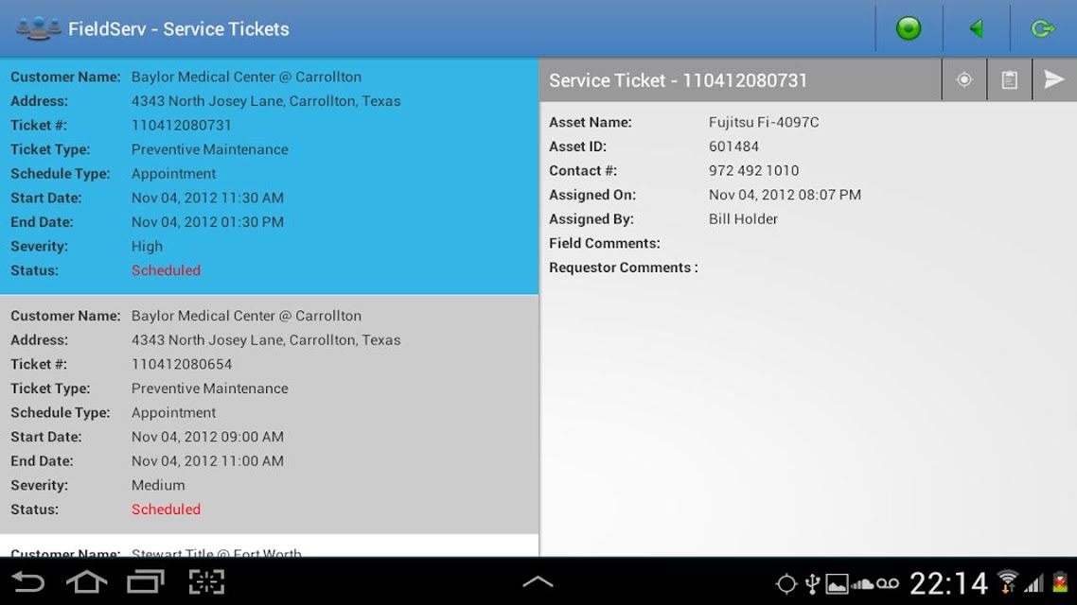This screenshot has width=1077, height=605.
Task: Tap the address in the 110412080731 ticket
Action: pos(266,101)
